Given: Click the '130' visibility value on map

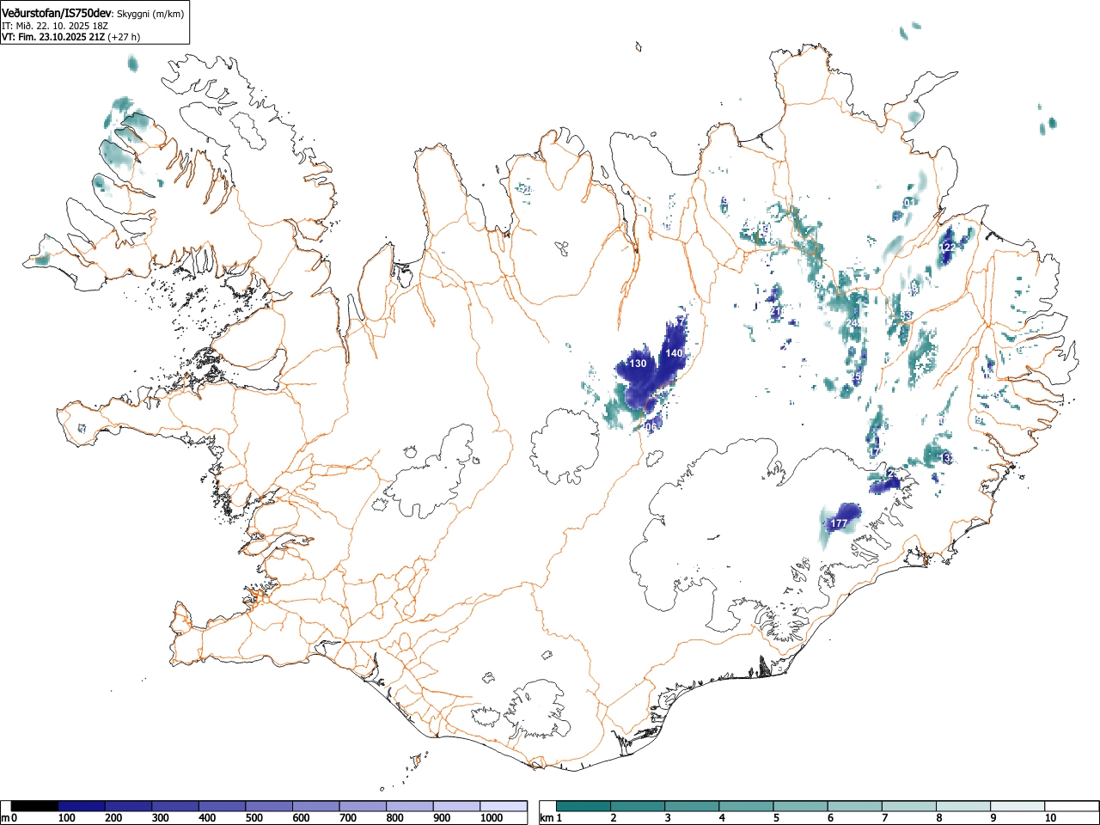Looking at the screenshot, I should (x=638, y=364).
